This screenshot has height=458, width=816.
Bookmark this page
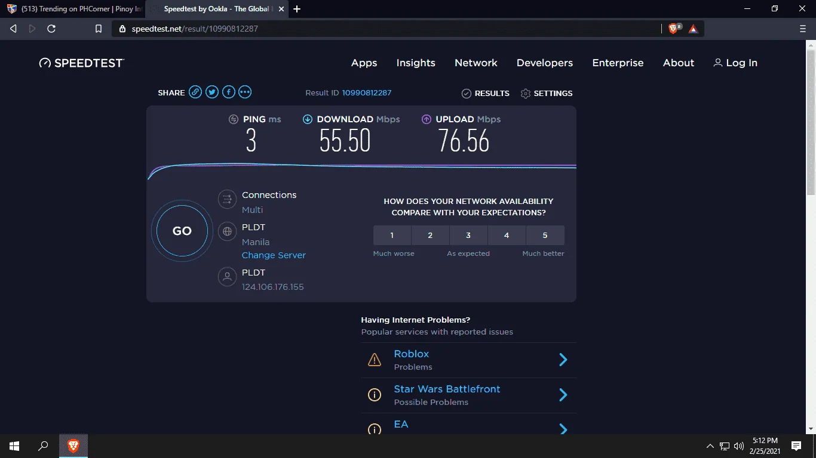99,29
